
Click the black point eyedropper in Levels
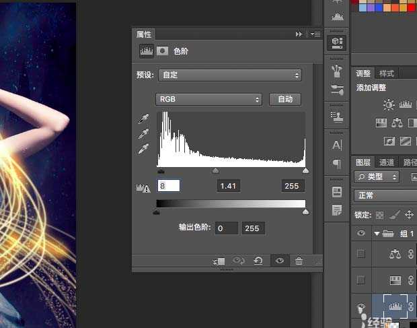click(142, 119)
